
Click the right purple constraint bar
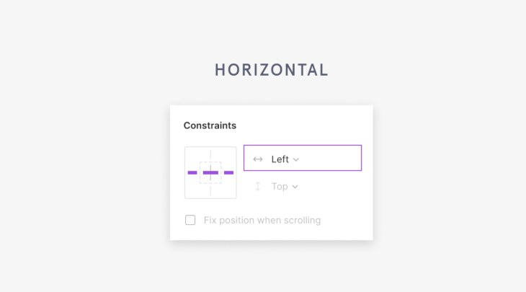click(x=228, y=173)
